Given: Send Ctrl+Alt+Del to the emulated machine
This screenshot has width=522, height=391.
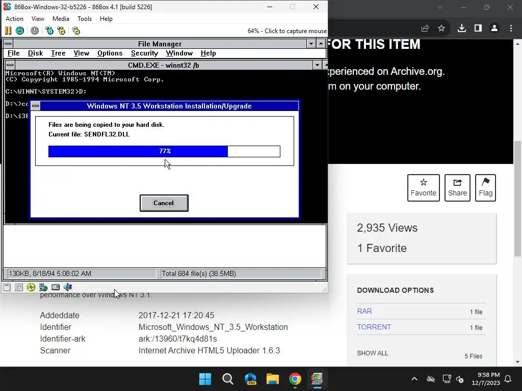Looking at the screenshot, I should pyautogui.click(x=49, y=31).
